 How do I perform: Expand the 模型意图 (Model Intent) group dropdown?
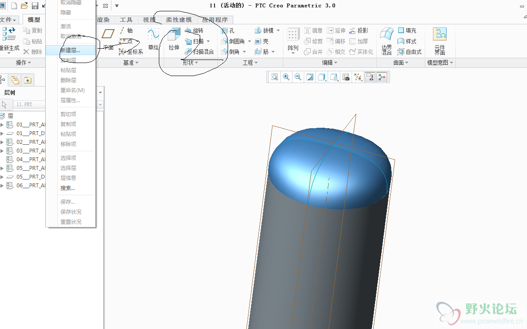440,63
